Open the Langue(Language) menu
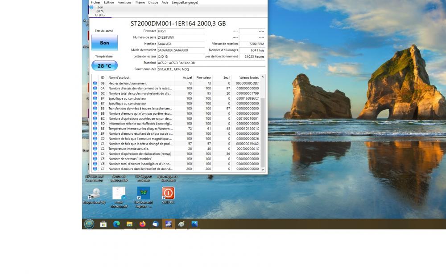The height and width of the screenshot is (278, 446). point(185,2)
